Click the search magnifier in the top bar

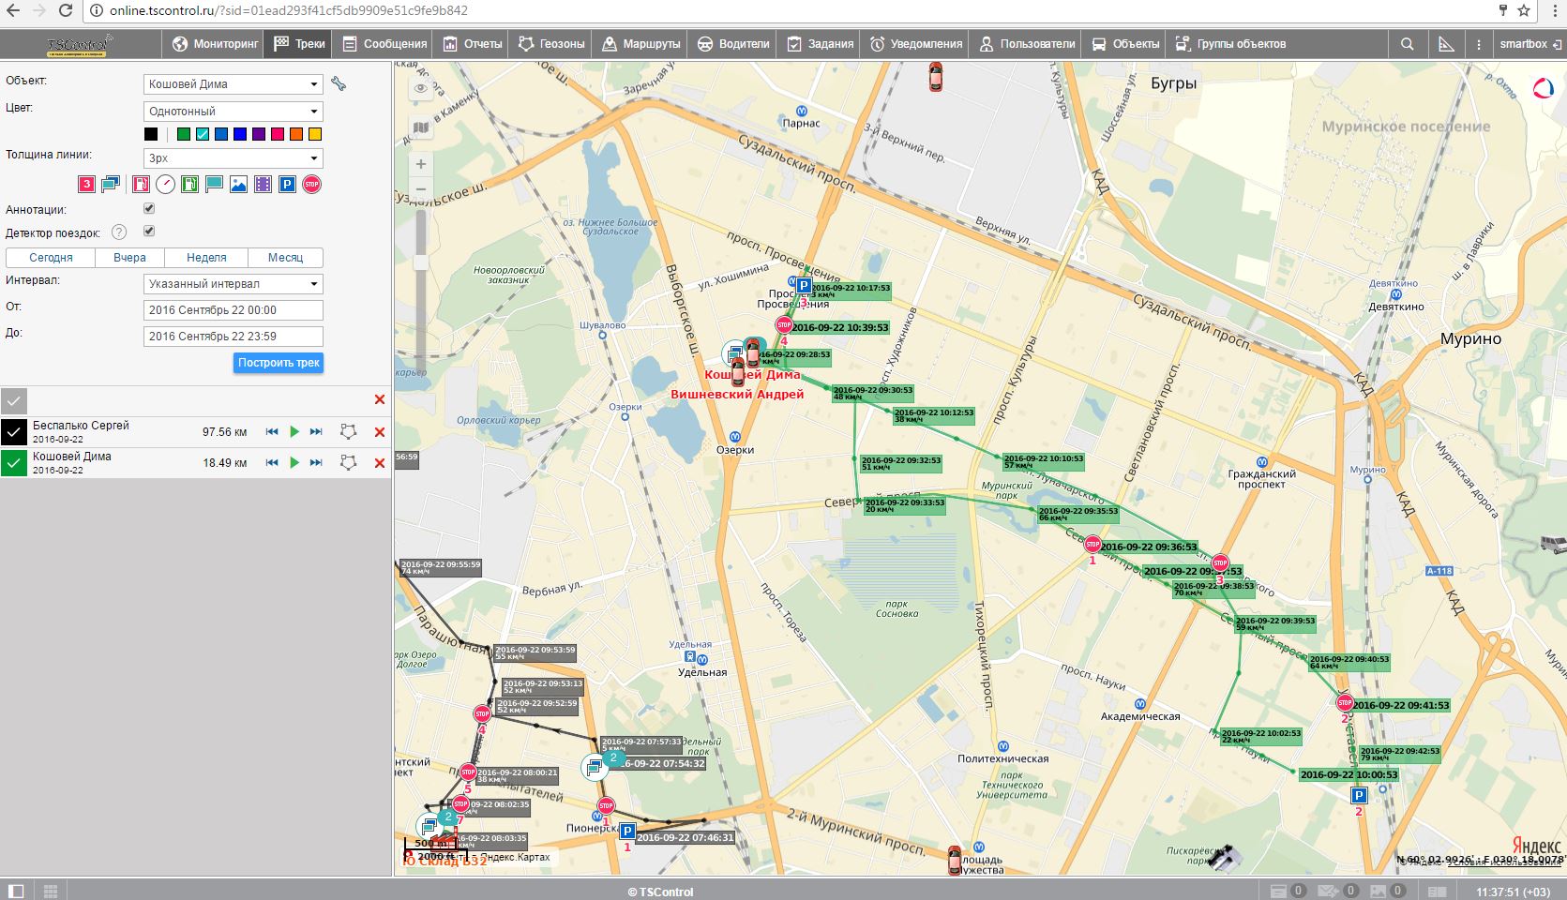1408,44
